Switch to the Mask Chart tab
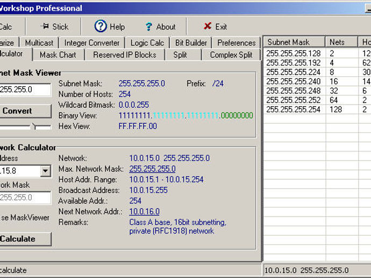Viewport: 371px width, 278px height. click(x=58, y=55)
